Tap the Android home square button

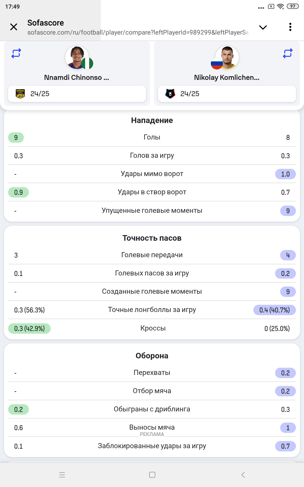coord(152,475)
